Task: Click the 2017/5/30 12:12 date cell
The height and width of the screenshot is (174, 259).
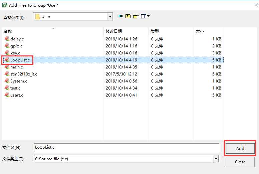Action: tap(121, 74)
